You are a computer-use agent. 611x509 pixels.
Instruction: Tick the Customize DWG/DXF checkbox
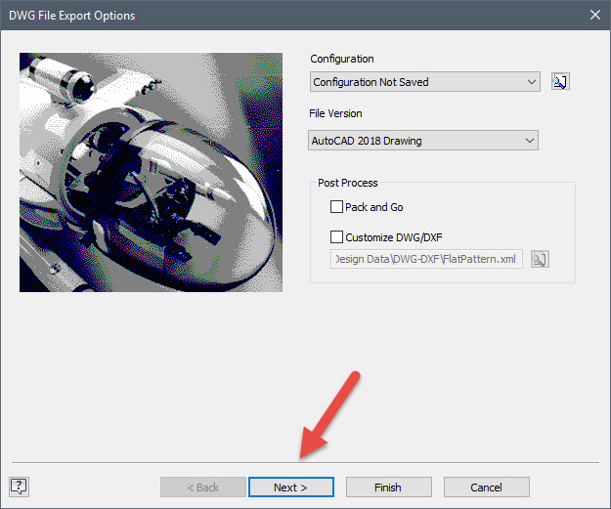tap(336, 236)
